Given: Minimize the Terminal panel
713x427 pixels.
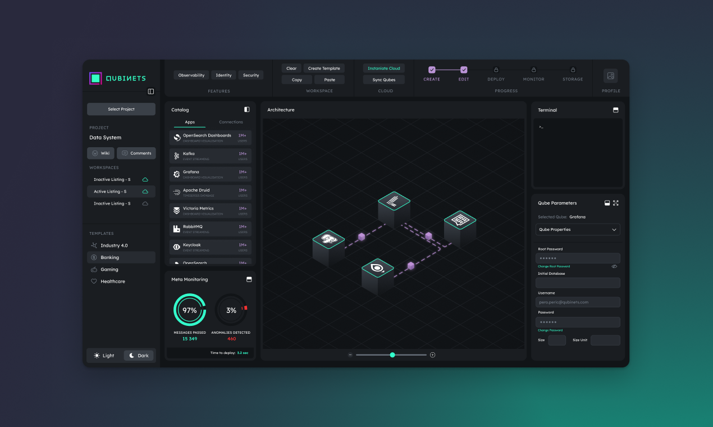Looking at the screenshot, I should point(616,110).
